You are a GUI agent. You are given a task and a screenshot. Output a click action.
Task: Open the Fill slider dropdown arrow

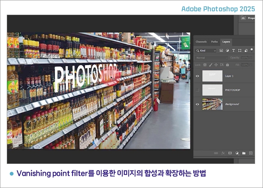tap(251, 65)
